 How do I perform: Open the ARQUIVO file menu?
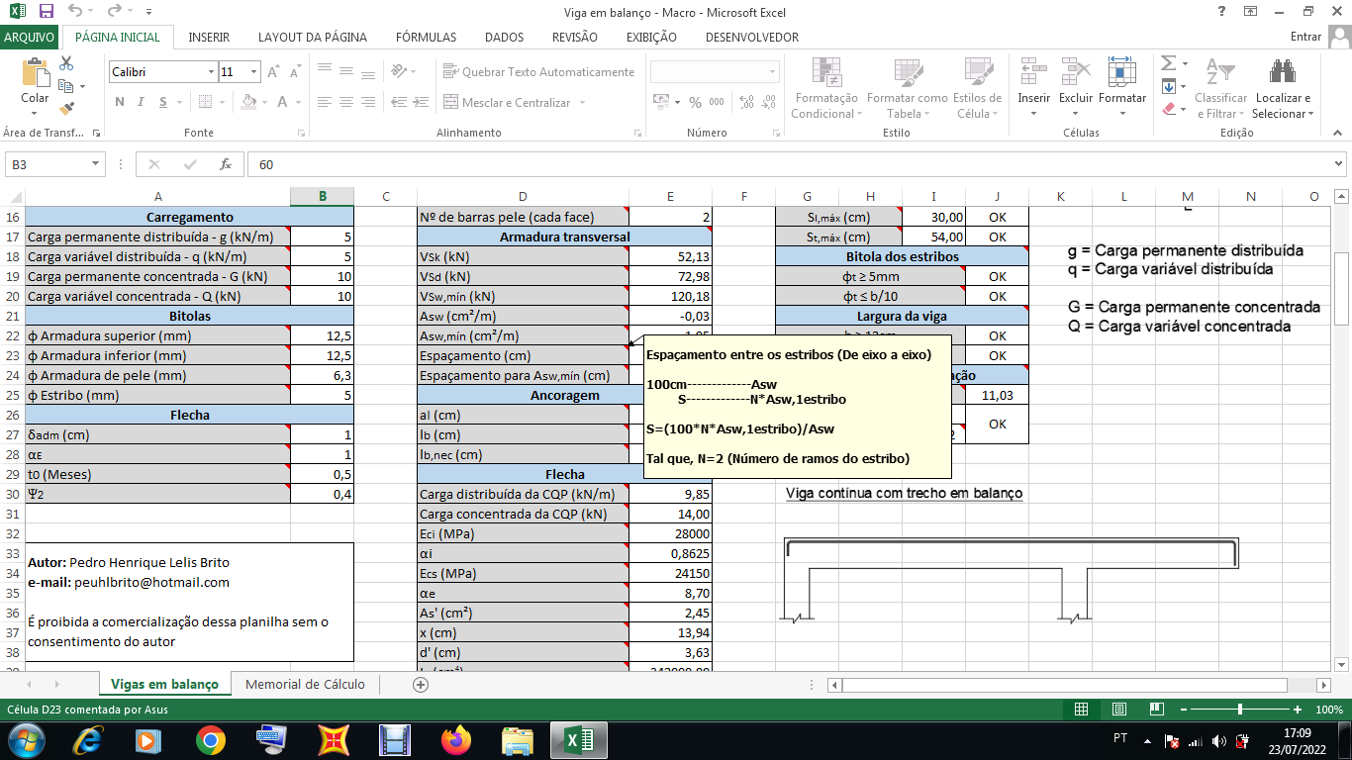pos(30,37)
